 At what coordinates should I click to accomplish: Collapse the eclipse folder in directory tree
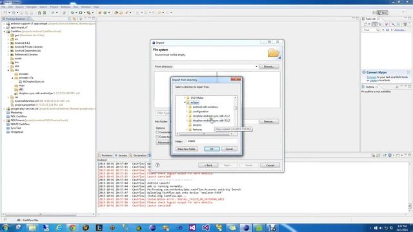tap(185, 102)
